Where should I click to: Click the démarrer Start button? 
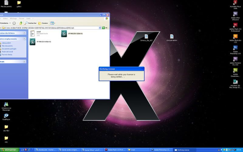[x=9, y=150]
